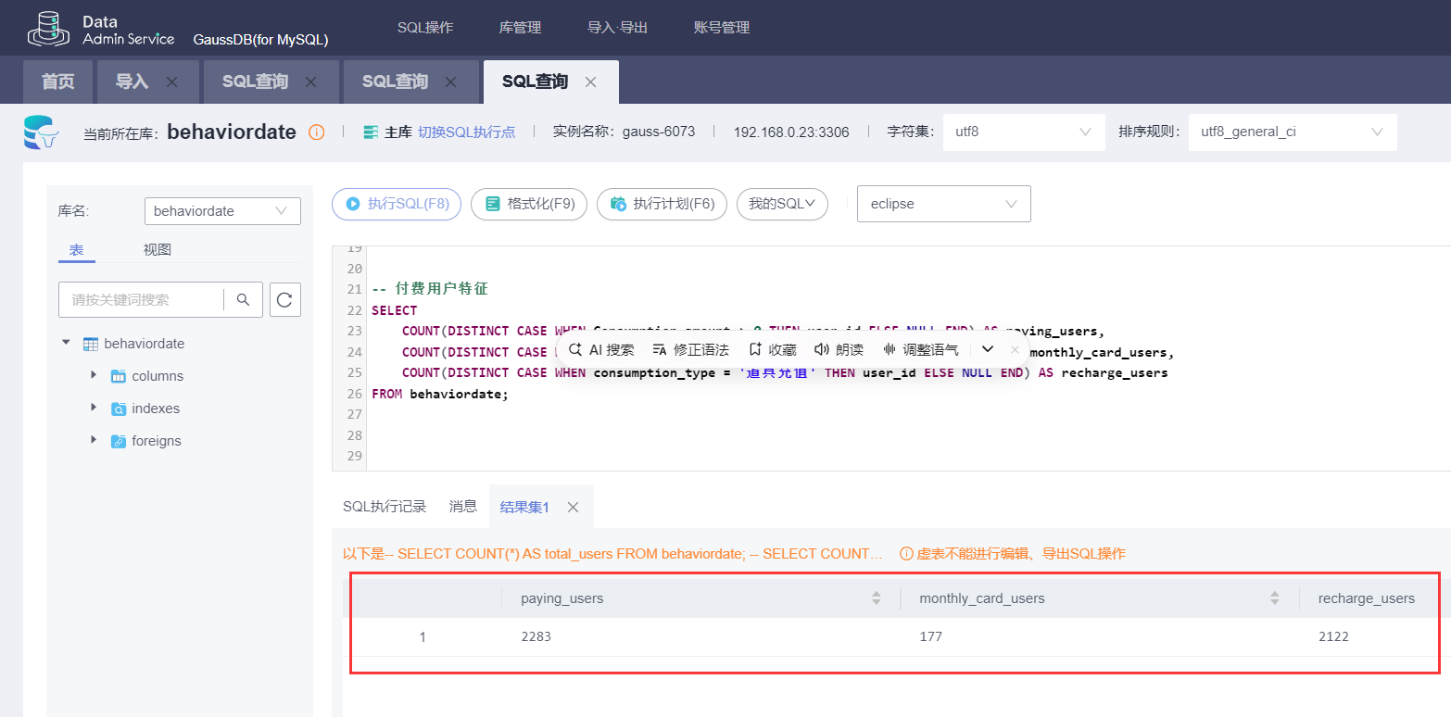Click the monthly_card_users value 177
Viewport: 1451px width, 717px height.
click(x=930, y=637)
